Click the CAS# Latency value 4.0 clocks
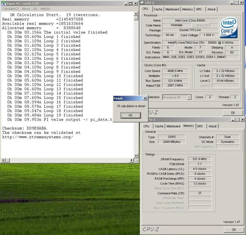 [x=200, y=169]
